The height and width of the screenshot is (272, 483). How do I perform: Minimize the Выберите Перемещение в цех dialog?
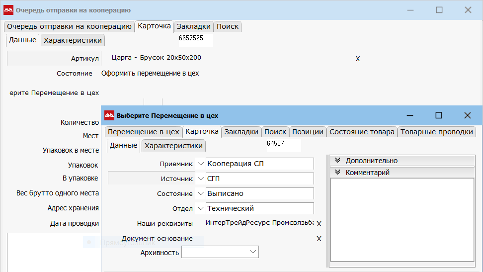pyautogui.click(x=410, y=115)
